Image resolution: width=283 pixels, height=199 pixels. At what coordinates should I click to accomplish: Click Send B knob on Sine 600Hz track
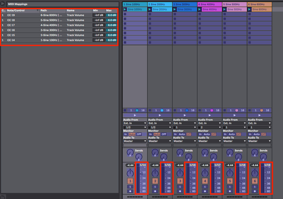(263, 157)
